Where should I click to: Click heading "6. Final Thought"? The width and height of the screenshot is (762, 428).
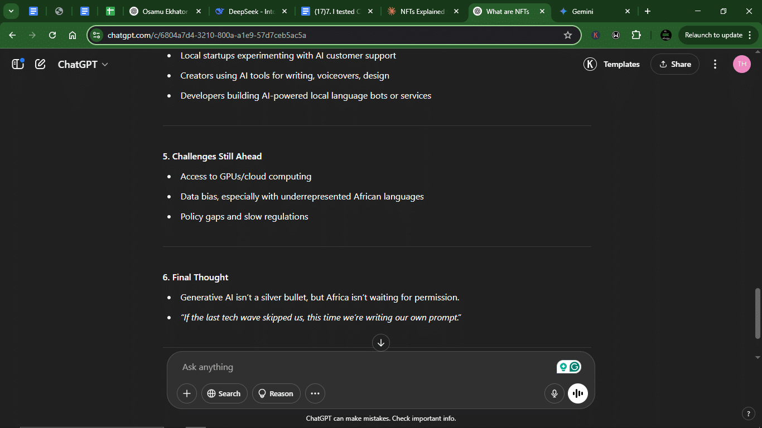pyautogui.click(x=196, y=278)
